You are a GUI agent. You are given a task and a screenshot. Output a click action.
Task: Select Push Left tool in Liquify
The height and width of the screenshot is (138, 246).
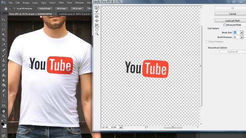[97, 25]
